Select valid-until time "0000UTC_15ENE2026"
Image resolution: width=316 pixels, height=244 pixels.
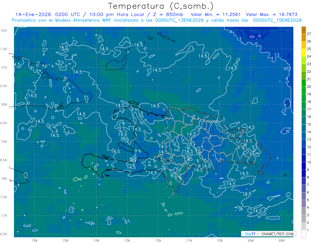coord(277,20)
